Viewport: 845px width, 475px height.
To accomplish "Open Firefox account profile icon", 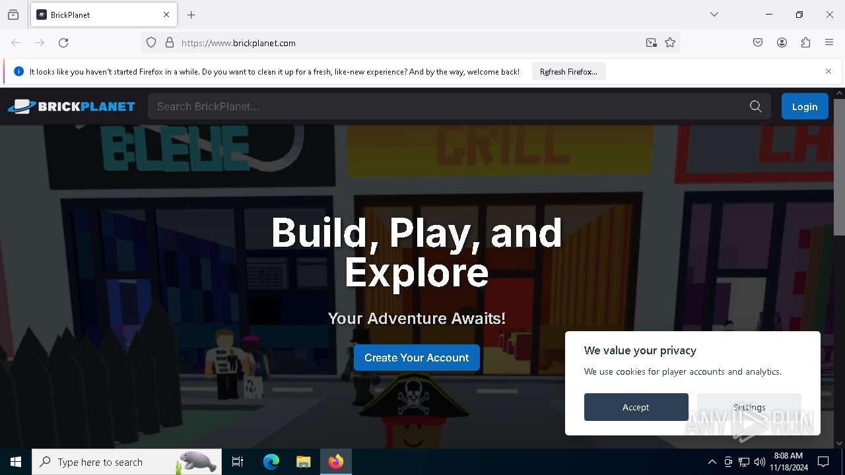I will [782, 43].
